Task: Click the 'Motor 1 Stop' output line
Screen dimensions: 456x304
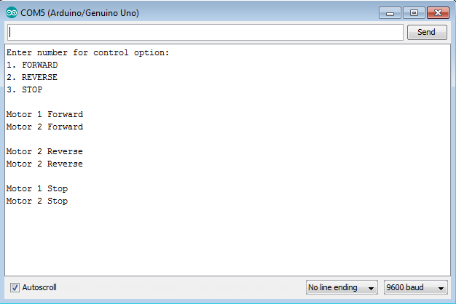Action: click(x=37, y=188)
